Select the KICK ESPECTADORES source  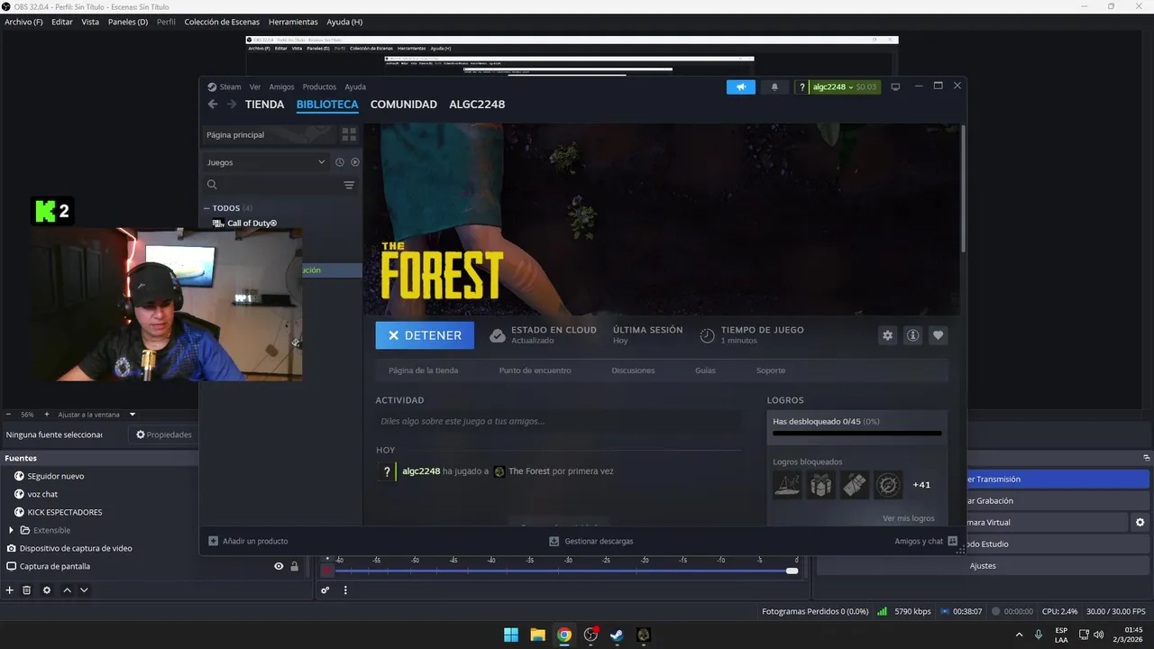65,512
